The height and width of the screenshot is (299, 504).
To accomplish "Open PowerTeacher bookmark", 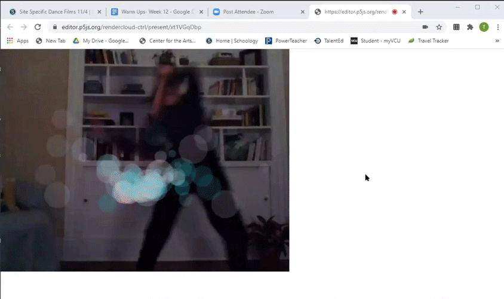I will pyautogui.click(x=286, y=41).
